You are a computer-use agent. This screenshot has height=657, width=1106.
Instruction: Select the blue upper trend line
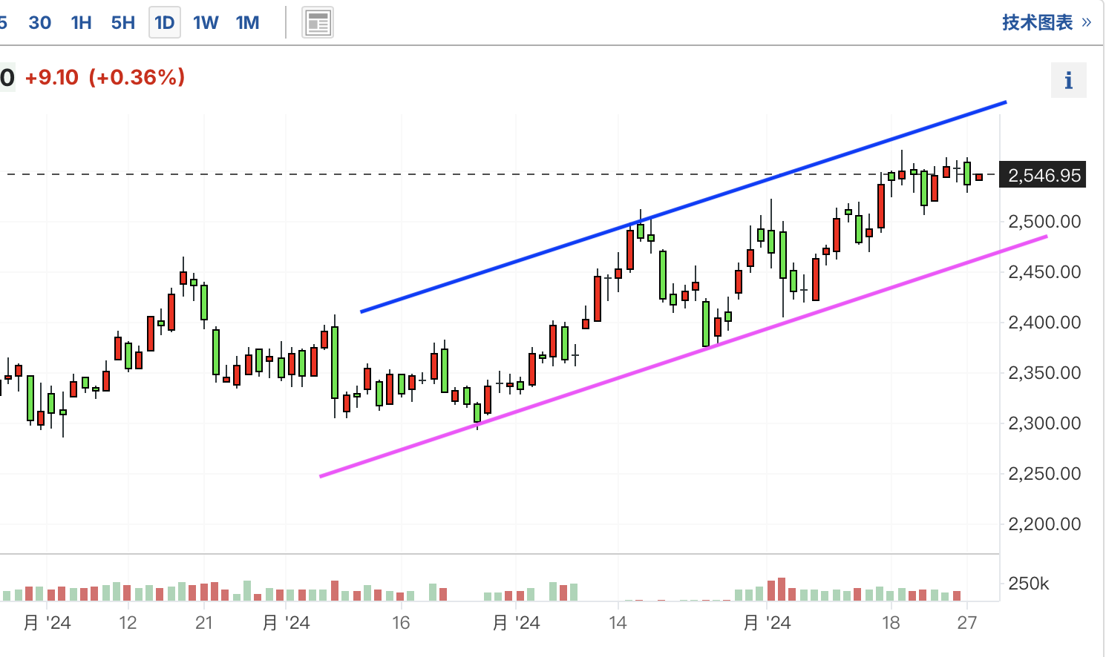pos(683,207)
